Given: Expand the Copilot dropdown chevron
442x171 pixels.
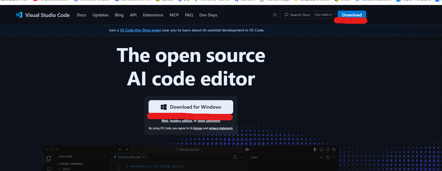Looking at the screenshot, I should [x=251, y=149].
